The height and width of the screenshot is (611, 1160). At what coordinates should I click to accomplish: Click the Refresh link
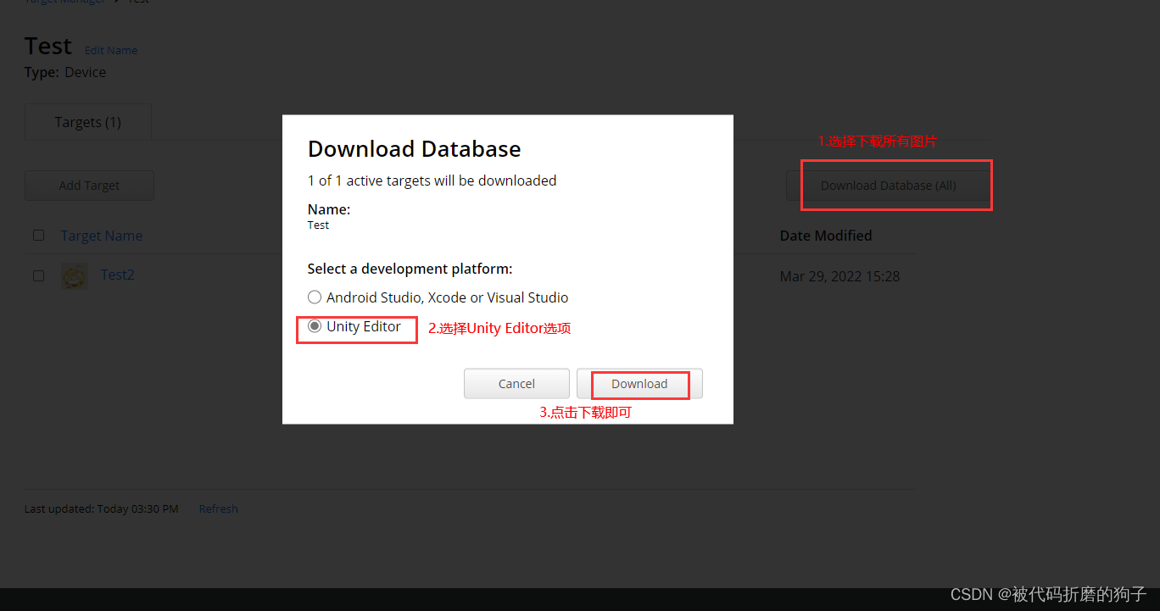pyautogui.click(x=219, y=509)
